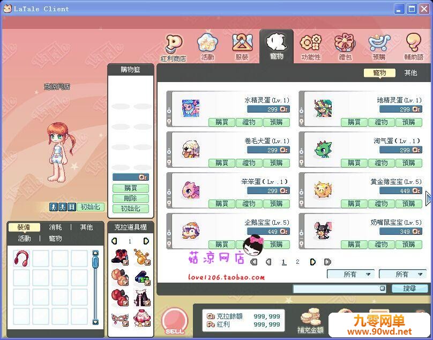The height and width of the screenshot is (340, 433).
Task: Open the 功能性 functional items category
Action: point(311,47)
